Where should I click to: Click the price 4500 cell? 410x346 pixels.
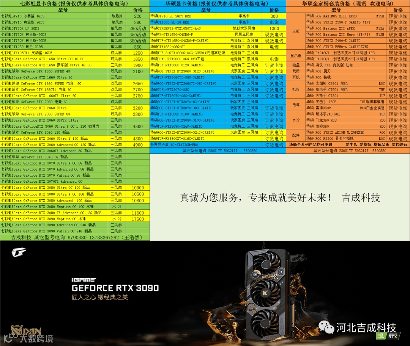(x=138, y=126)
